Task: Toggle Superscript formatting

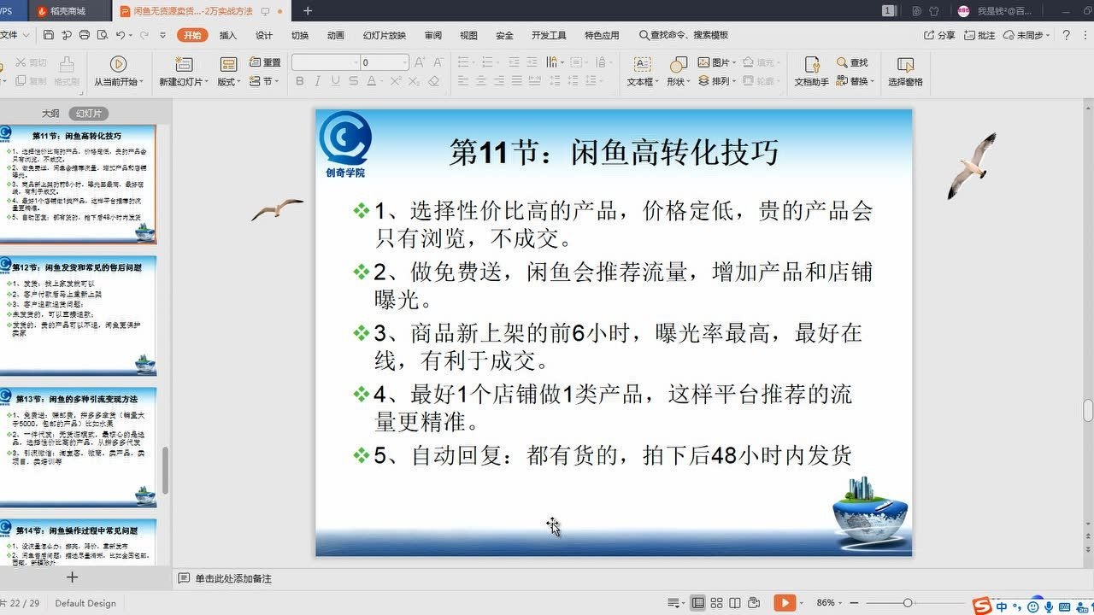Action: pyautogui.click(x=396, y=81)
